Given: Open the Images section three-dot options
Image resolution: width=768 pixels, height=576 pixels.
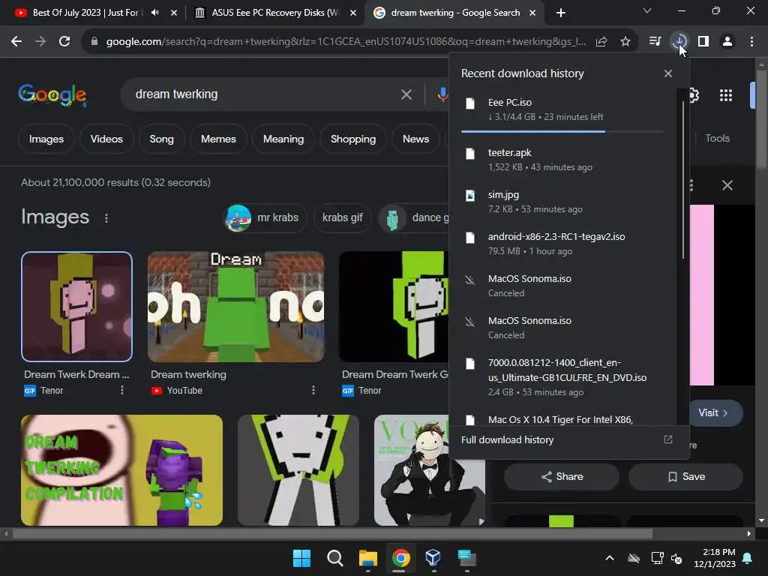Looking at the screenshot, I should pyautogui.click(x=106, y=218).
